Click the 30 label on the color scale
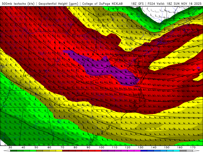This screenshot has height=152, width=203. click(x=10, y=147)
